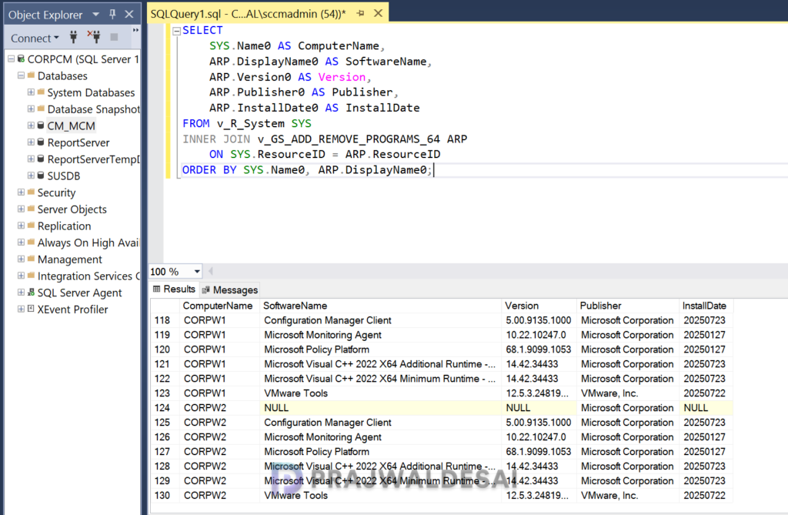Select the SQL Server Agent icon

(x=31, y=293)
